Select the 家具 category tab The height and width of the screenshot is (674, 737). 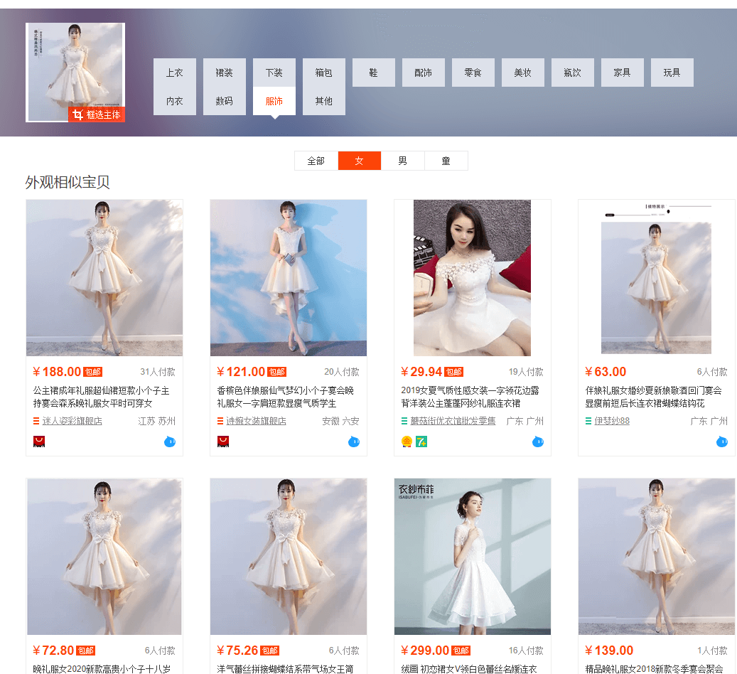(x=623, y=73)
